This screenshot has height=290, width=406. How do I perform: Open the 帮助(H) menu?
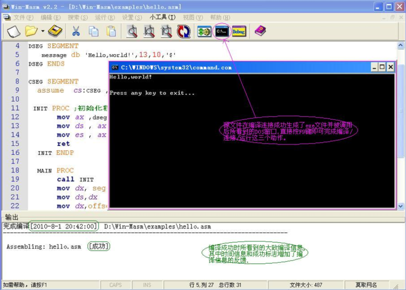pyautogui.click(x=220, y=17)
